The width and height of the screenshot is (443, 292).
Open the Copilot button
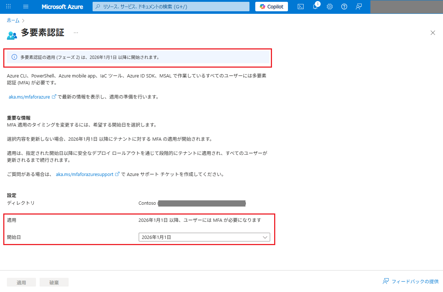pos(272,7)
